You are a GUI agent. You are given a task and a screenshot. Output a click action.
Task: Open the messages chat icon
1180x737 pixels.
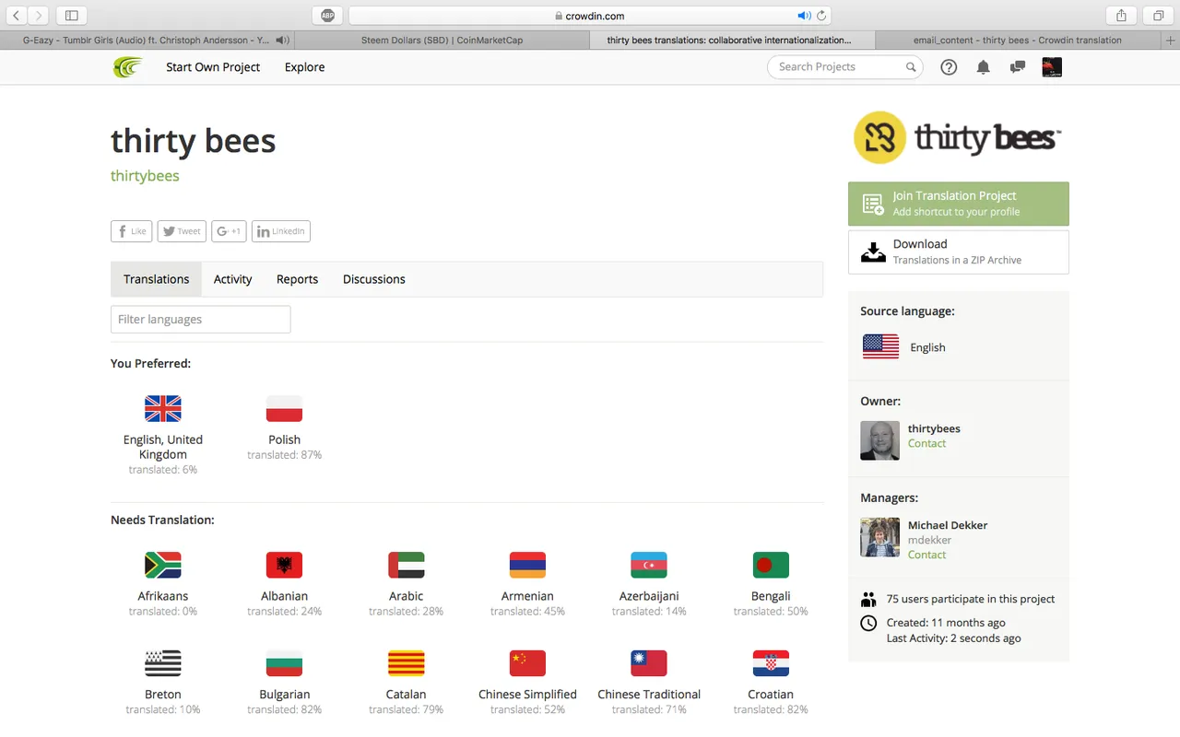pyautogui.click(x=1018, y=67)
